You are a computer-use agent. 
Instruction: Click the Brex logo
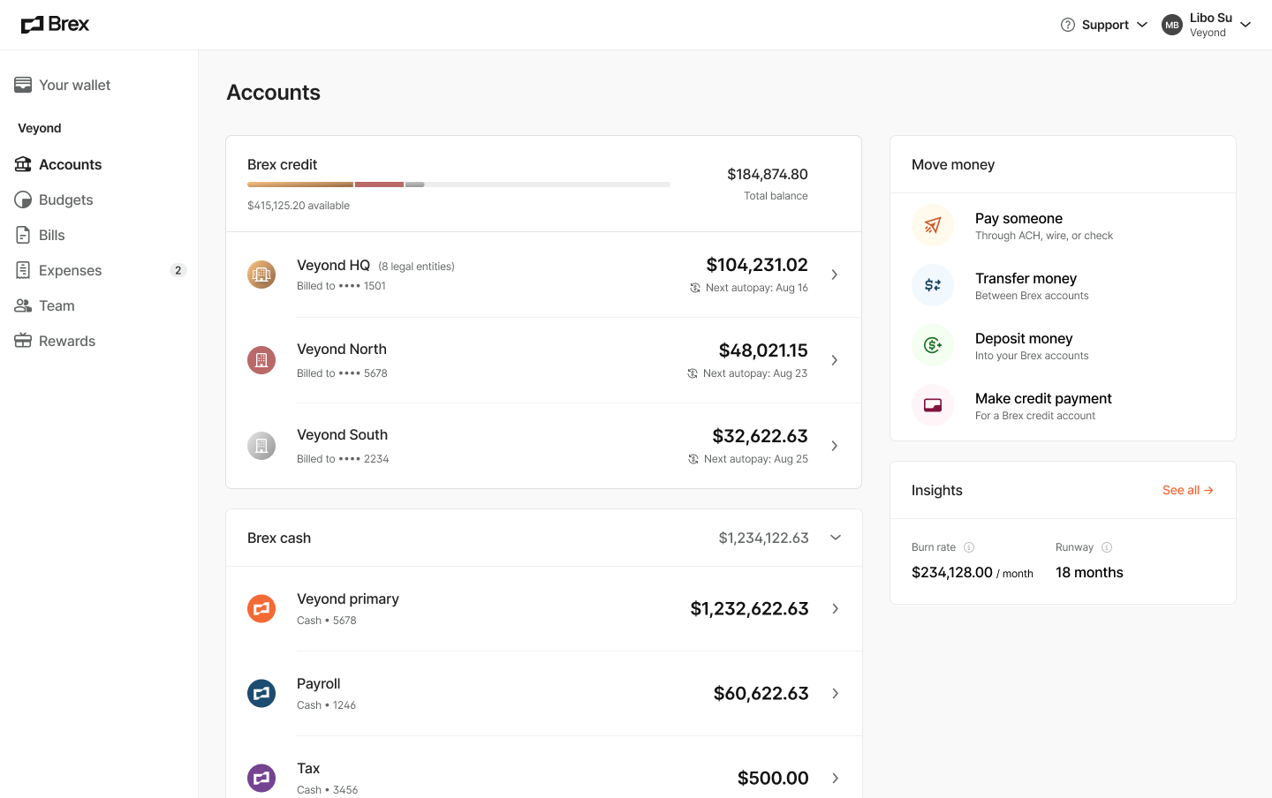pyautogui.click(x=55, y=25)
